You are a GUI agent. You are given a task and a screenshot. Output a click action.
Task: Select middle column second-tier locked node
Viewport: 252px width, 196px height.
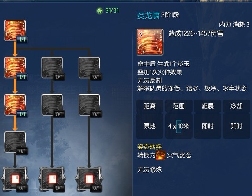click(x=52, y=68)
